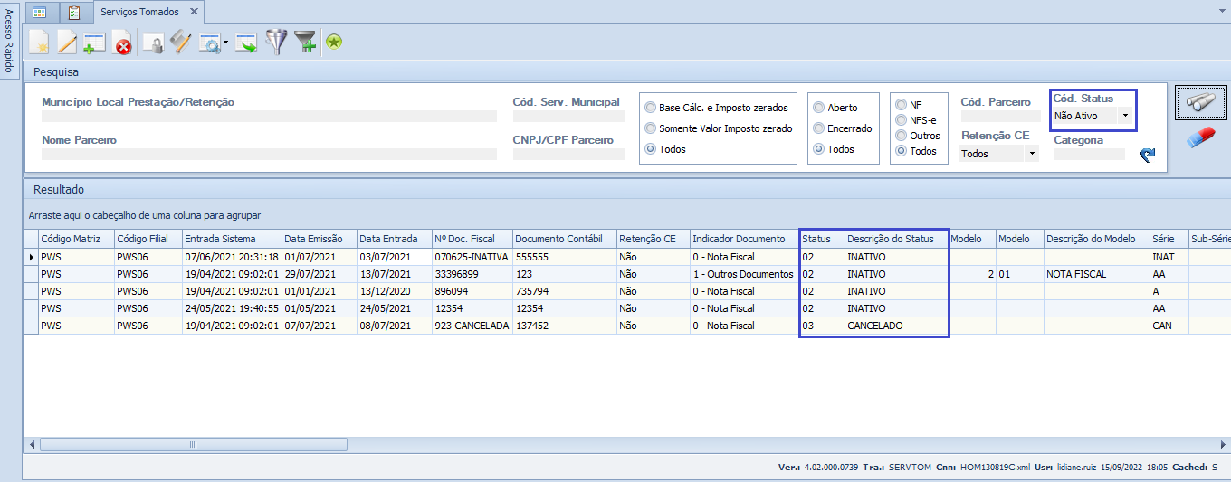Click the green star favorite icon

click(x=334, y=42)
